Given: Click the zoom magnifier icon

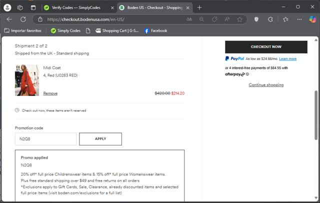Looking at the screenshot, I should [201, 19].
